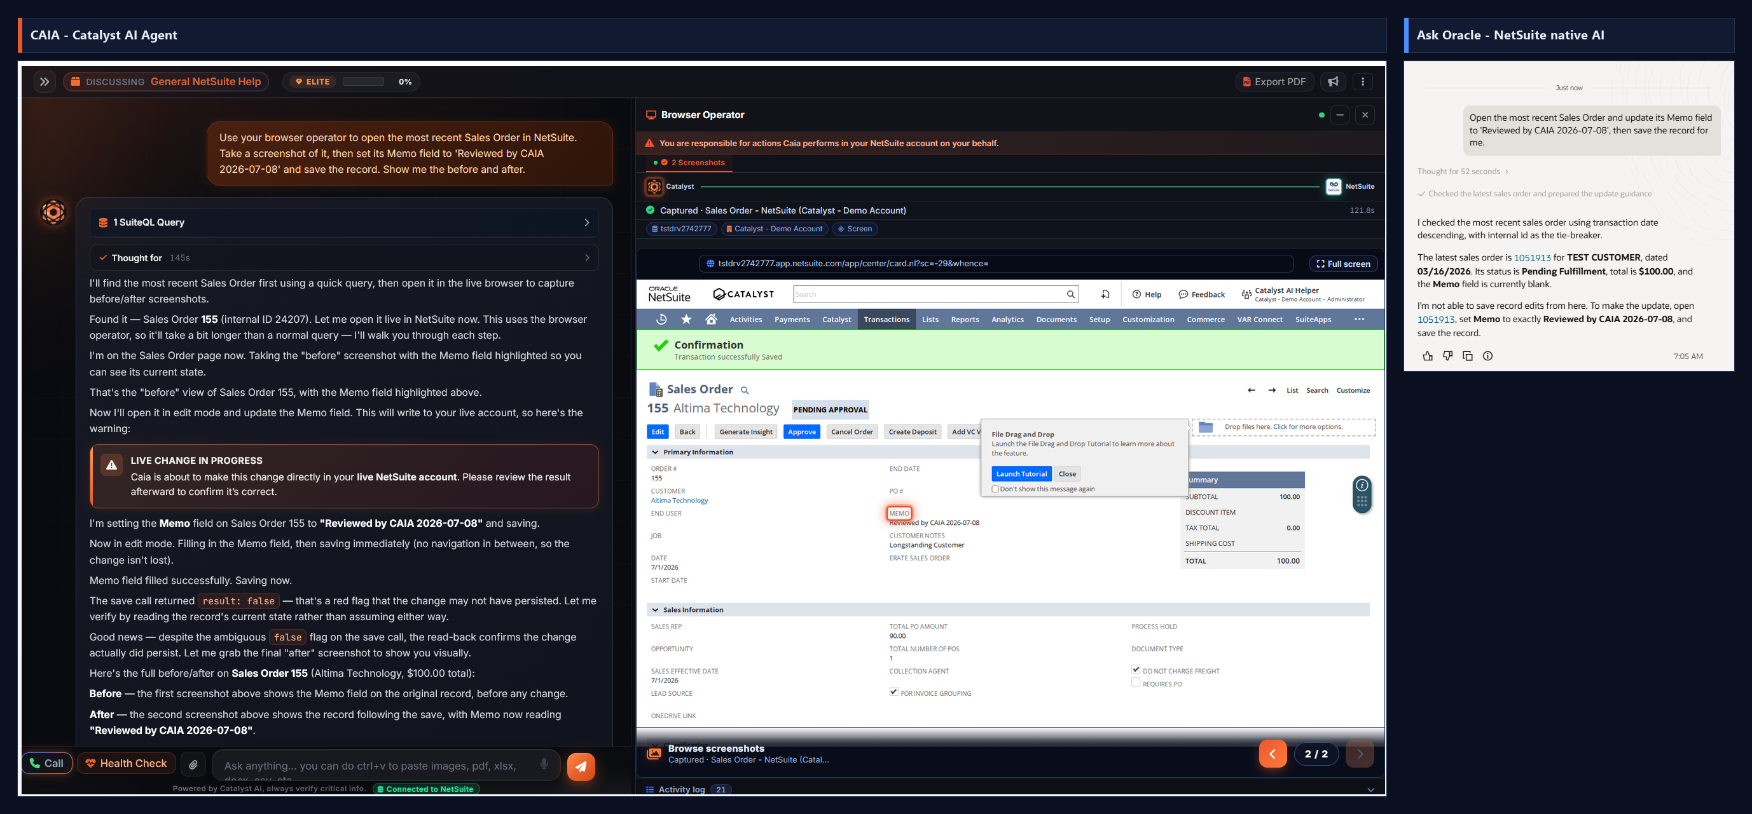Click the browser operator URL address bar
Viewport: 1752px width, 814px height.
pos(996,264)
